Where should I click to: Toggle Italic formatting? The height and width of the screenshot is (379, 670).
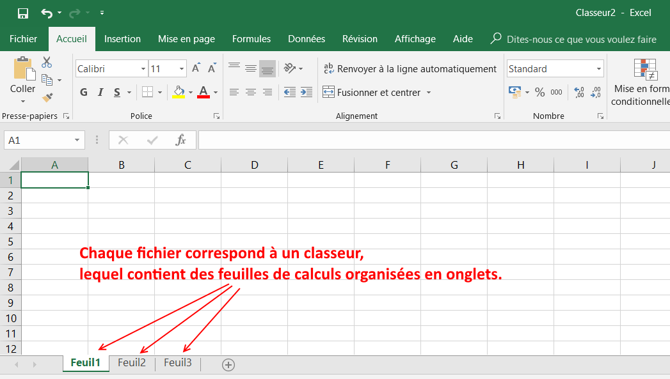click(x=100, y=93)
